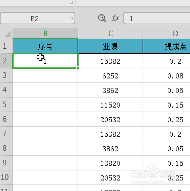The image size is (190, 191).
Task: Select row 9 header
Action: pos(6,163)
